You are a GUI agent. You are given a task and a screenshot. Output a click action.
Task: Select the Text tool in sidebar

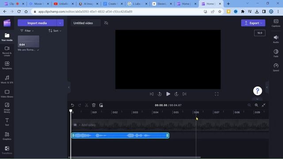(7, 122)
